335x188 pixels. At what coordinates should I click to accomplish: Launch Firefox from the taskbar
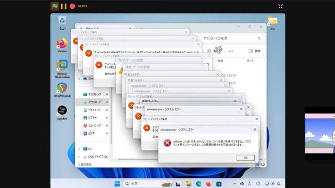pos(209,184)
